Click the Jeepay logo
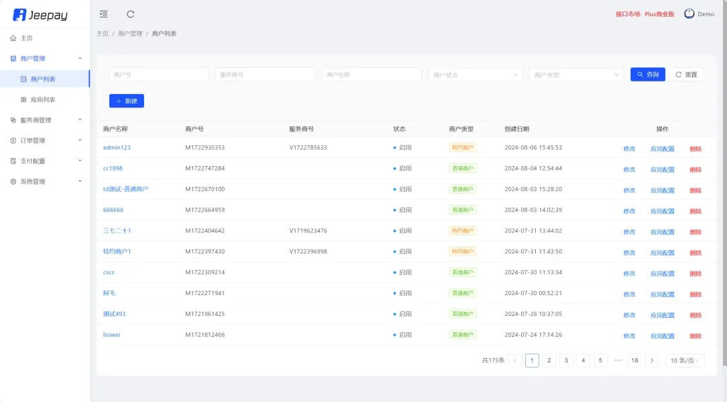Image resolution: width=727 pixels, height=402 pixels. pyautogui.click(x=40, y=15)
